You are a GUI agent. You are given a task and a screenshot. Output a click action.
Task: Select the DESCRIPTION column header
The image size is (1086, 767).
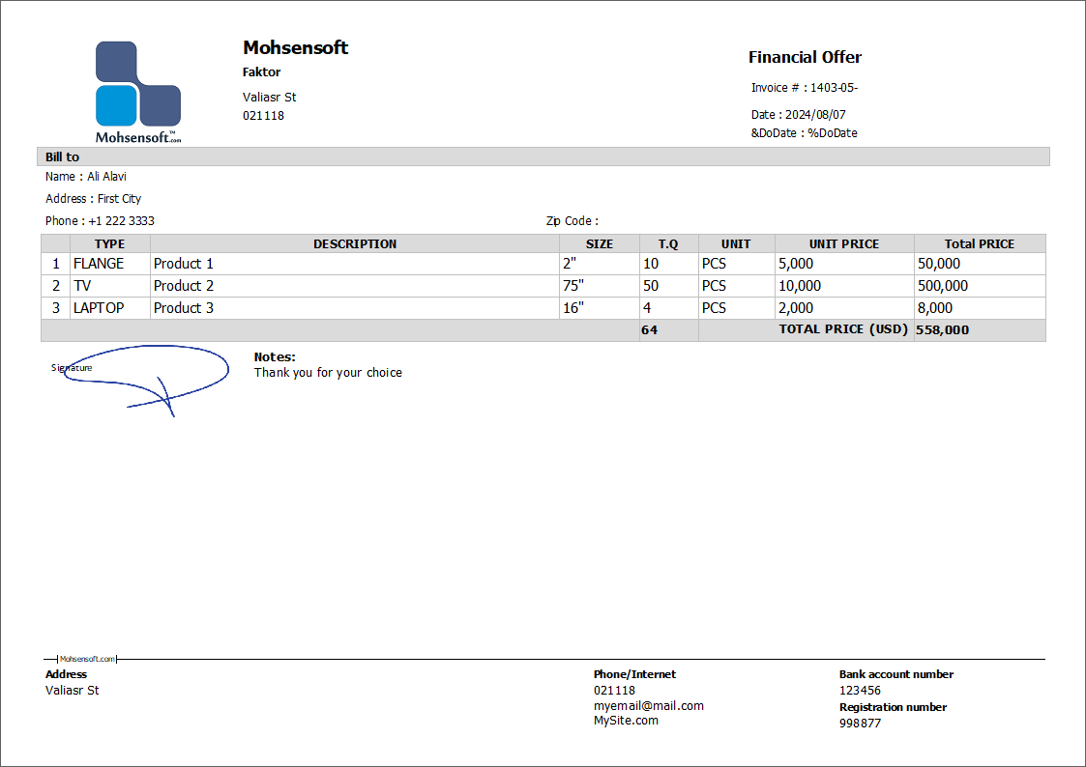click(x=354, y=243)
